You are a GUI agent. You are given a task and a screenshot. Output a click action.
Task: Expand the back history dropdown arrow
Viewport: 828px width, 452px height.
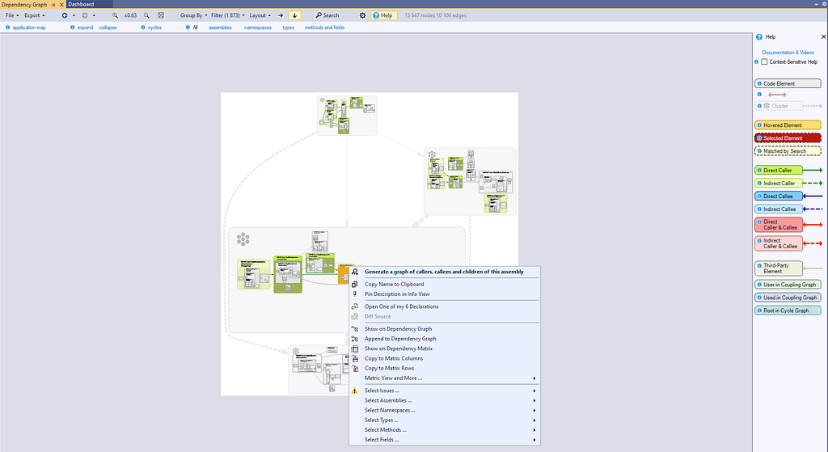(74, 15)
